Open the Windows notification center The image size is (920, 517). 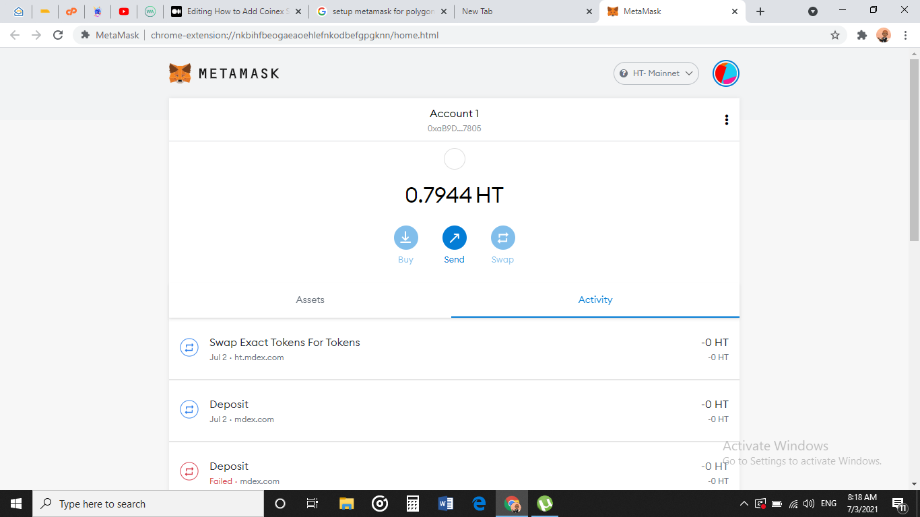(898, 504)
